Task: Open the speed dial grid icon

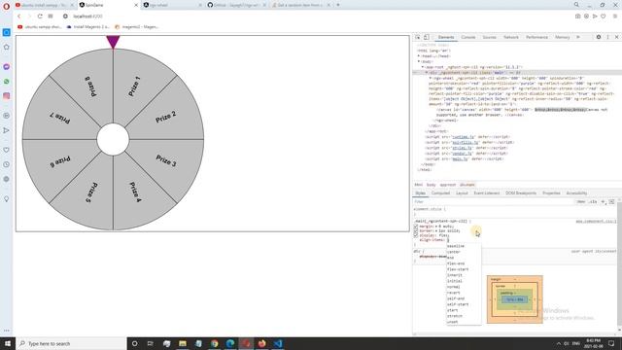Action: coord(51,17)
